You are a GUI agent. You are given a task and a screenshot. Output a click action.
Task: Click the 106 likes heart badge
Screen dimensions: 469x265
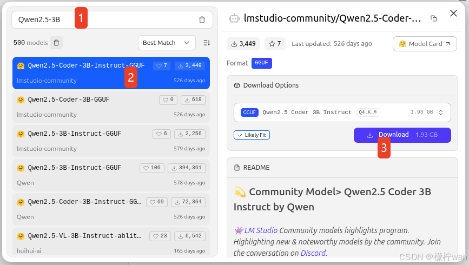pos(152,168)
